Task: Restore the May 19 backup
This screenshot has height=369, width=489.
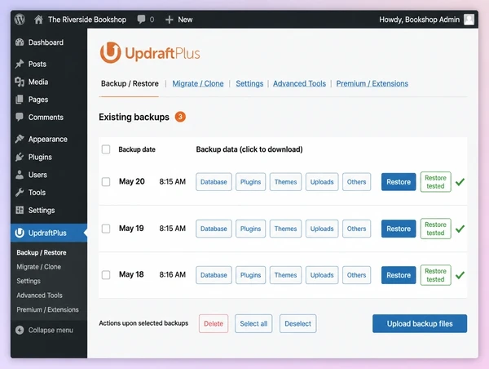Action: point(399,229)
